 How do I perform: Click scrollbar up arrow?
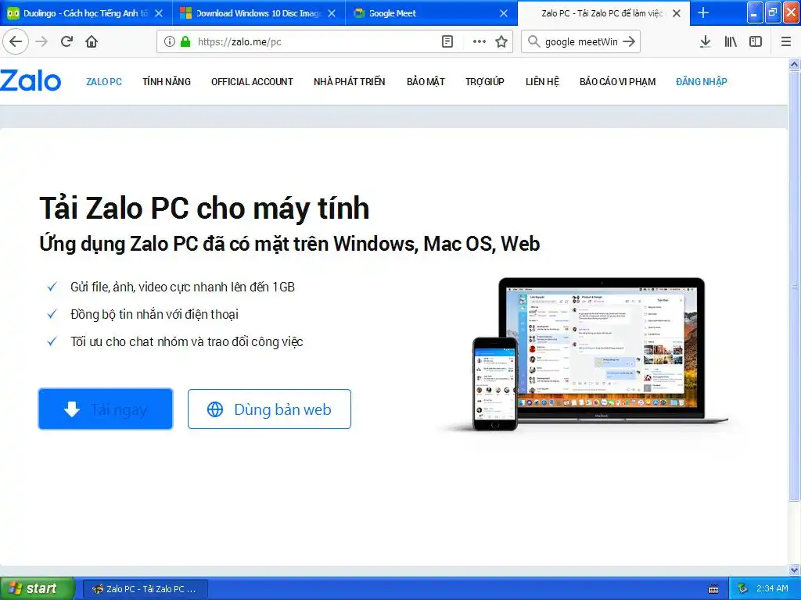pyautogui.click(x=795, y=64)
